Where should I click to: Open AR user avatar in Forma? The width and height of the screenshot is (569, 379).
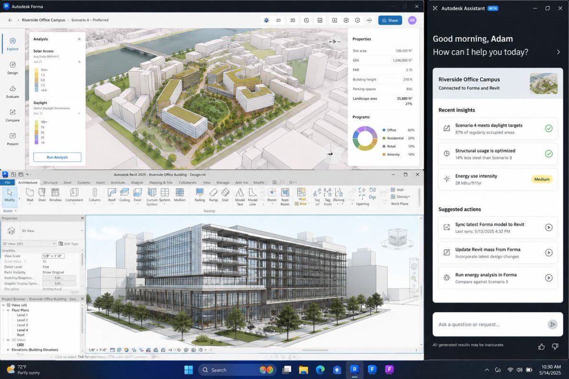412,20
